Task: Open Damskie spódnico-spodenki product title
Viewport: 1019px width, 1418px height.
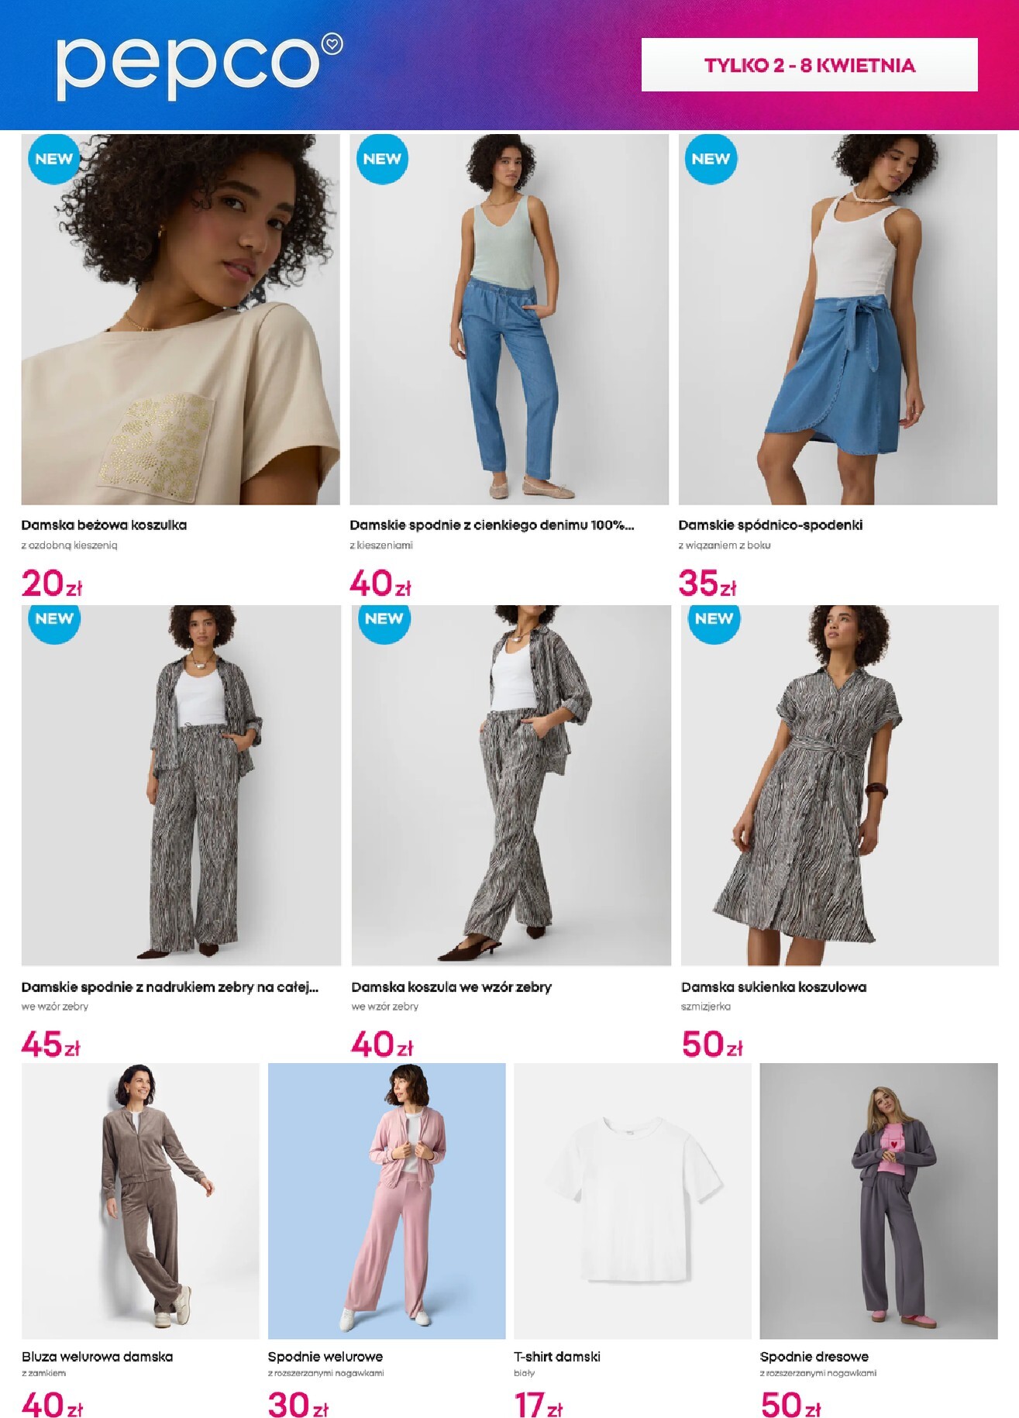Action: 770,525
